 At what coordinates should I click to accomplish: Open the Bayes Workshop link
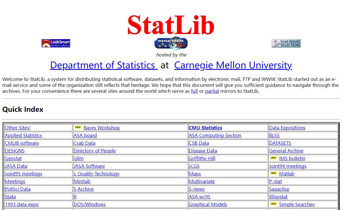coord(101,128)
